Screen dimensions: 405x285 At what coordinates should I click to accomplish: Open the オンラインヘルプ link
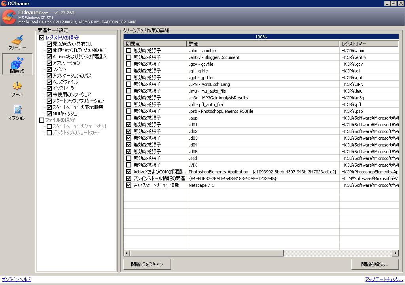(16, 279)
